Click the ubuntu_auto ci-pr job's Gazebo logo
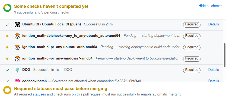Viewport: 226px width, 99px height. (x=17, y=47)
